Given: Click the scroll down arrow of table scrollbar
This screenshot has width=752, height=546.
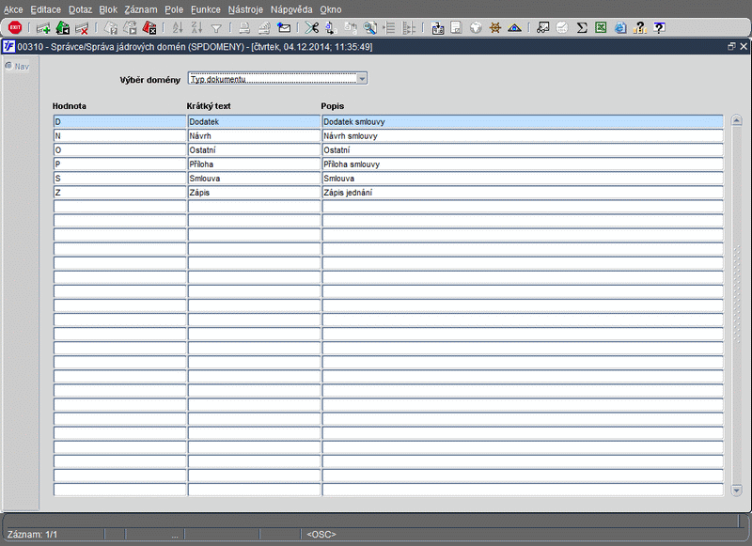Looking at the screenshot, I should click(737, 490).
